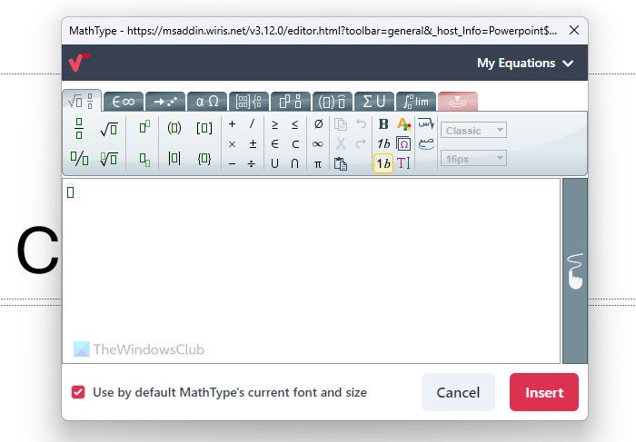Open the brackets and accents tab

[333, 102]
